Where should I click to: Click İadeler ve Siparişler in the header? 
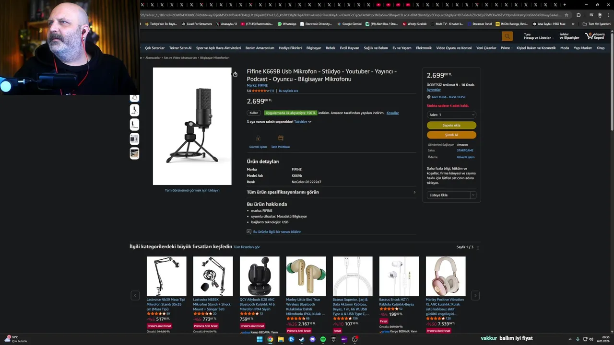[569, 36]
